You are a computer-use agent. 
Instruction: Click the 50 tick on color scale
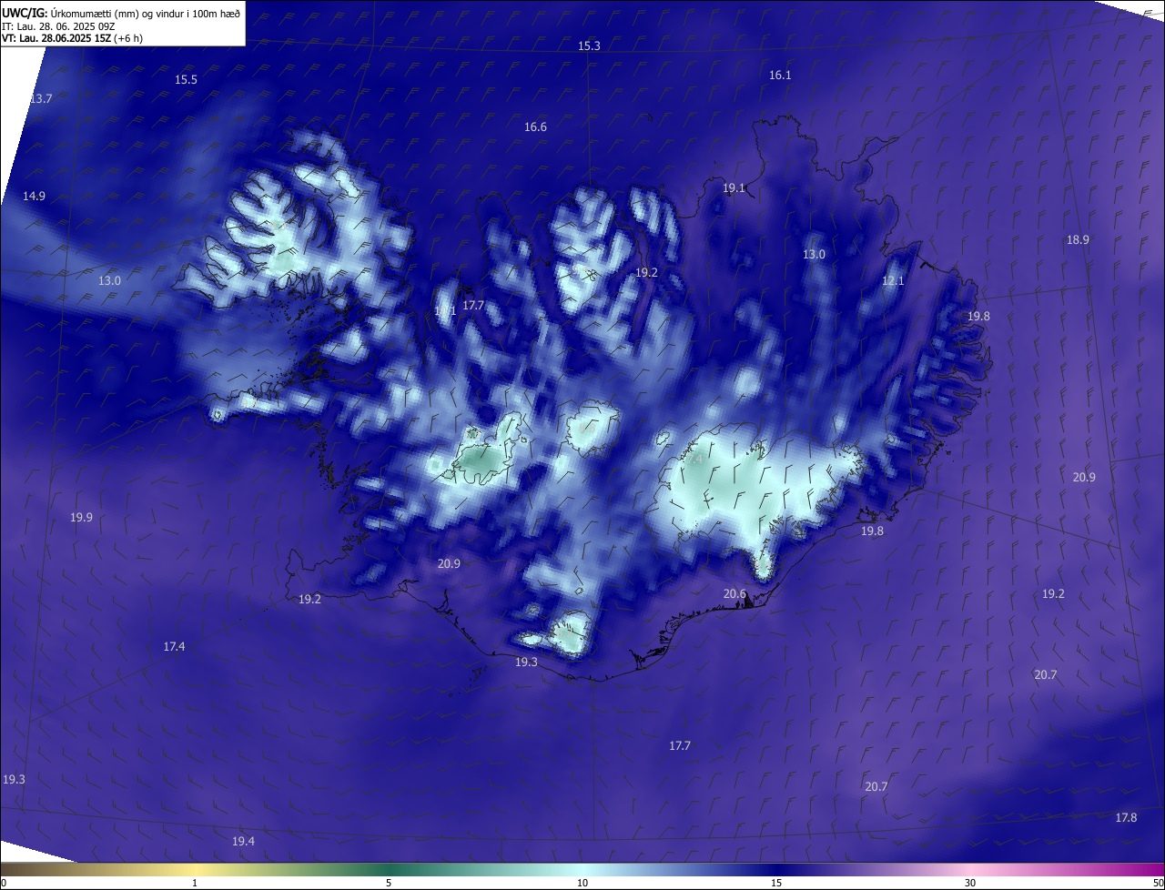coord(1159,884)
